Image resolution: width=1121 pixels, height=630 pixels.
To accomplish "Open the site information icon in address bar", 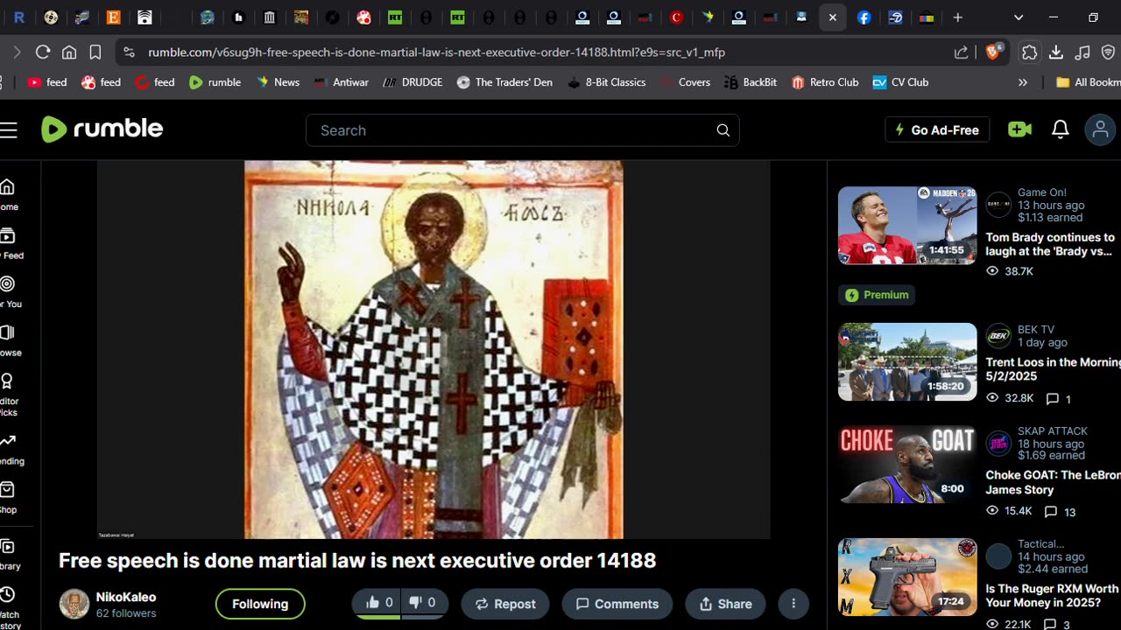I will (130, 52).
